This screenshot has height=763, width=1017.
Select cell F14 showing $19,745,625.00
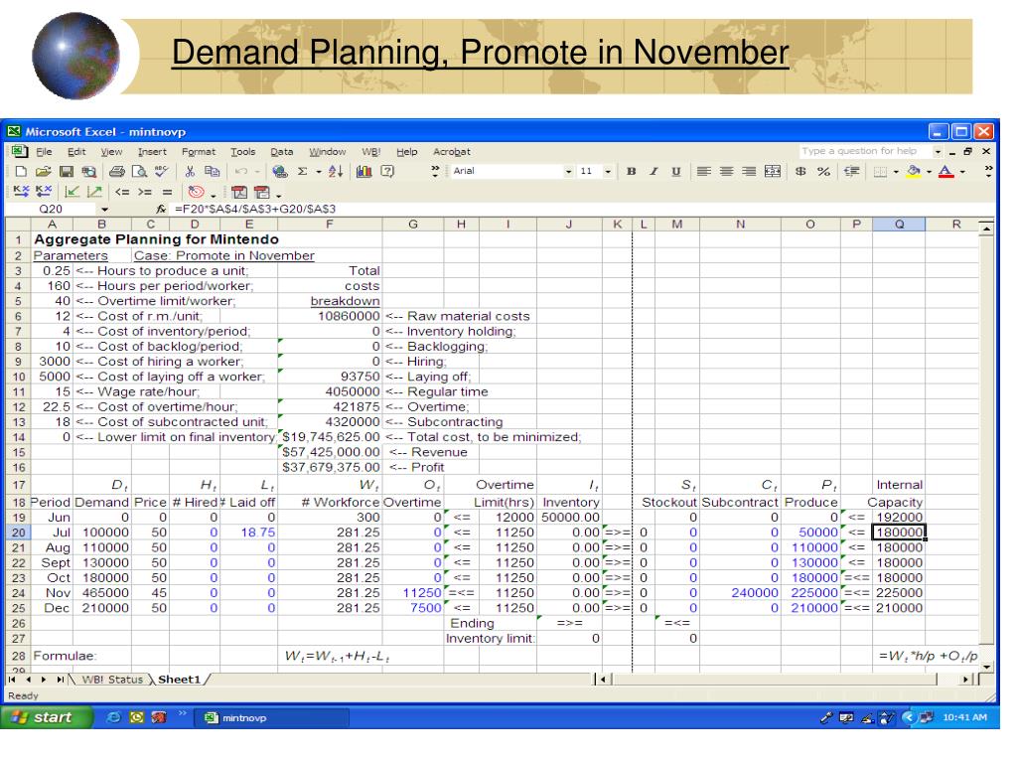330,437
